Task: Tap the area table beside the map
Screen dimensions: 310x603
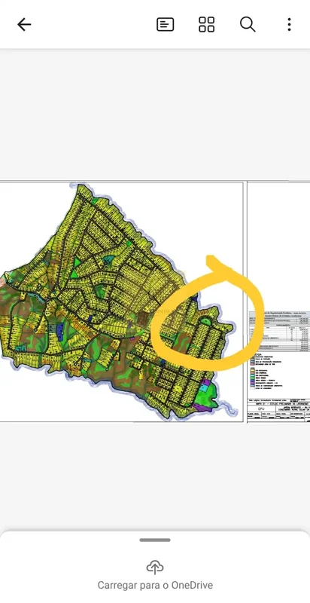Action: pyautogui.click(x=279, y=332)
